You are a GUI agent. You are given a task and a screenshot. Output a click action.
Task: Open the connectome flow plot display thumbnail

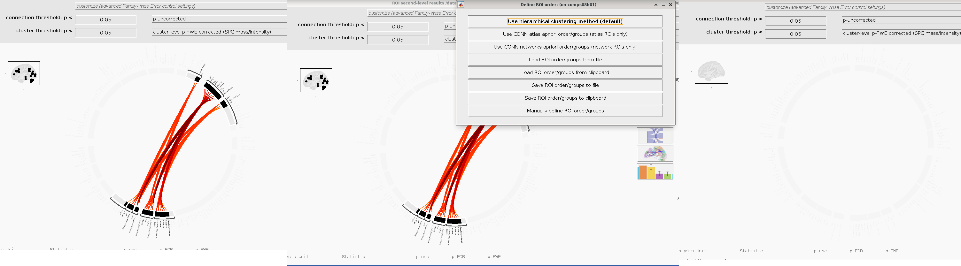click(x=655, y=136)
